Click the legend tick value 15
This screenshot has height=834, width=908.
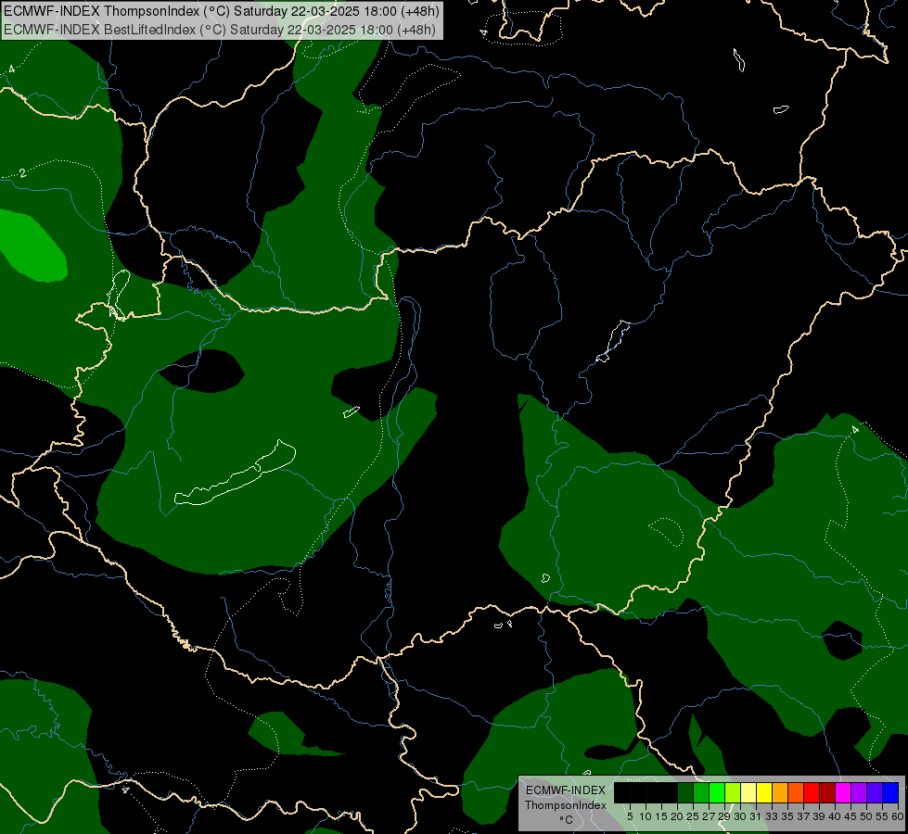coord(662,816)
